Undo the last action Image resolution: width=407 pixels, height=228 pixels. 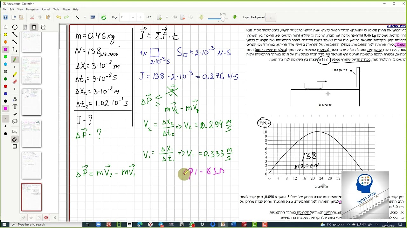click(x=59, y=17)
